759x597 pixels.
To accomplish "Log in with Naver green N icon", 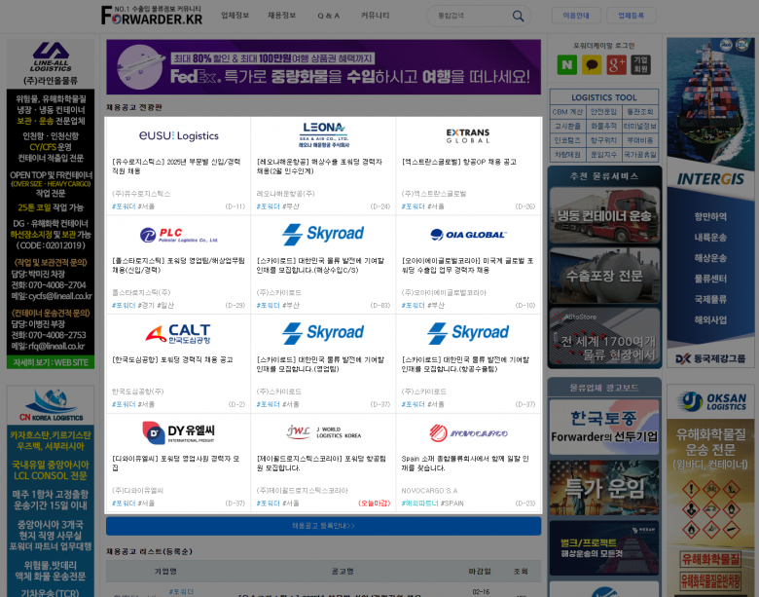I will tap(567, 64).
